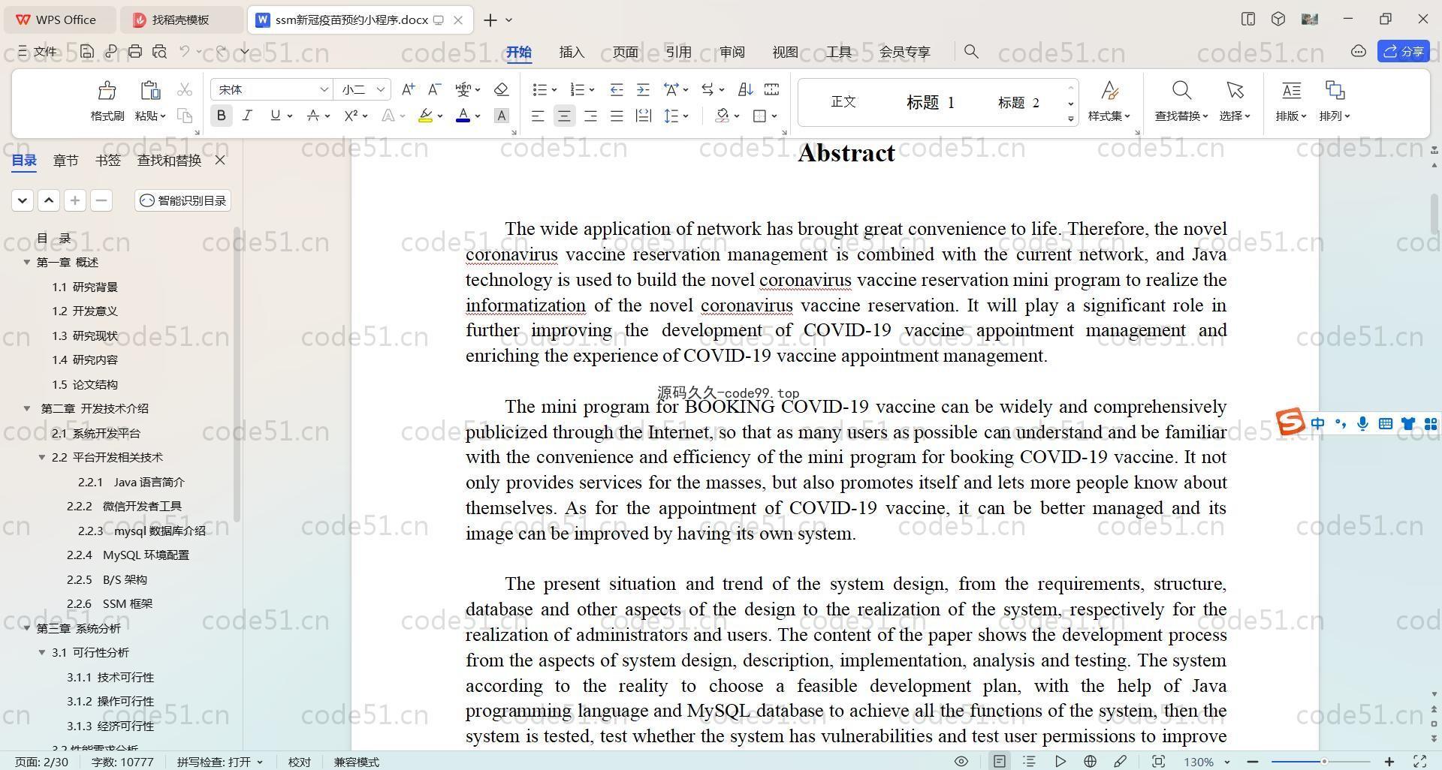1442x770 pixels.
Task: Switch to the 章节 navigation tab
Action: [65, 160]
